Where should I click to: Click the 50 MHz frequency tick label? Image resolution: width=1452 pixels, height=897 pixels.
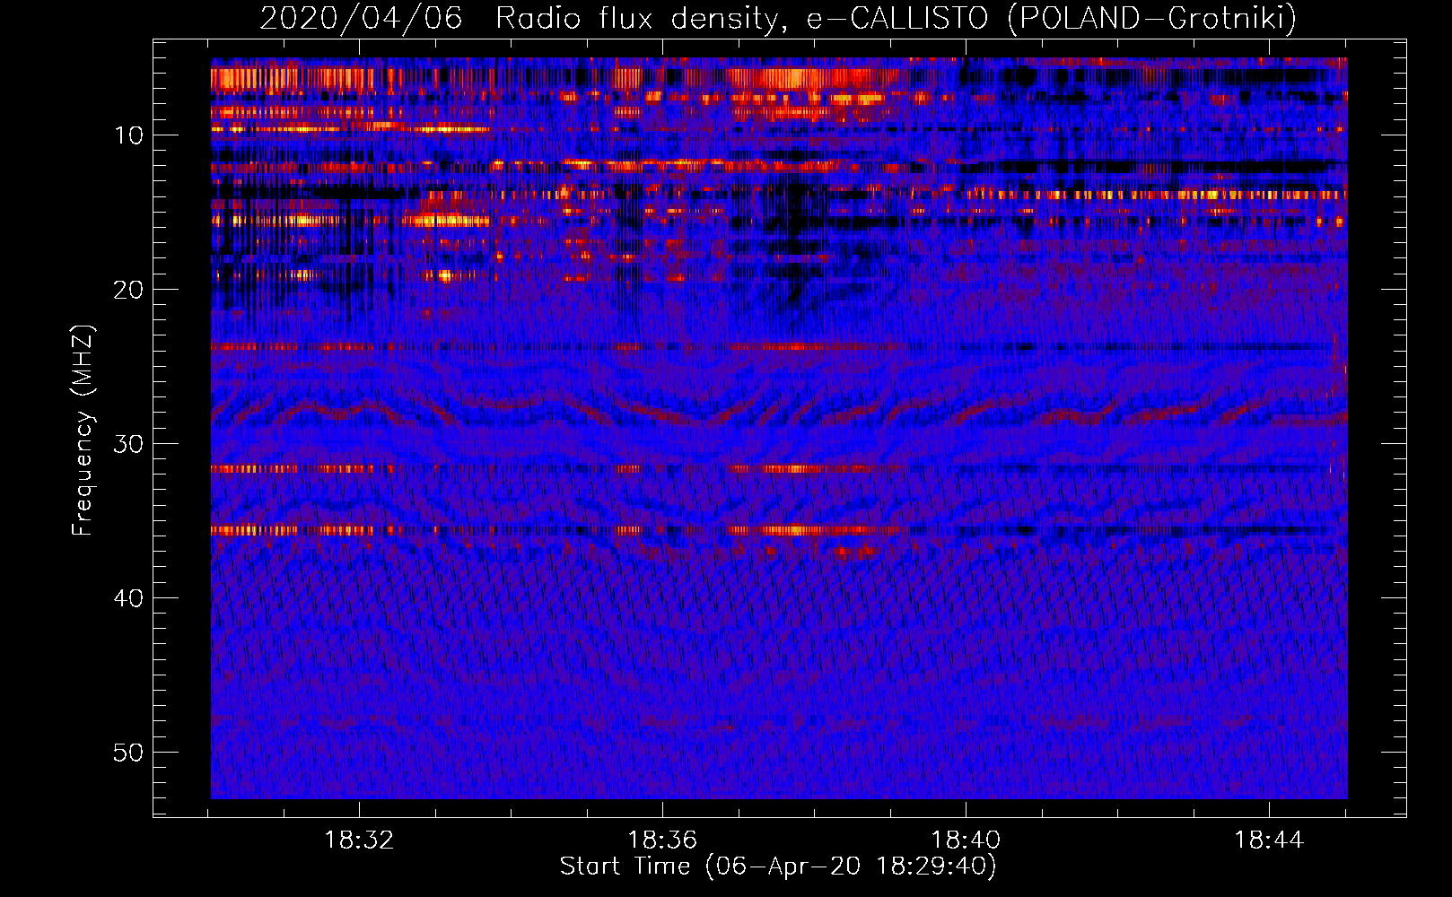[129, 753]
